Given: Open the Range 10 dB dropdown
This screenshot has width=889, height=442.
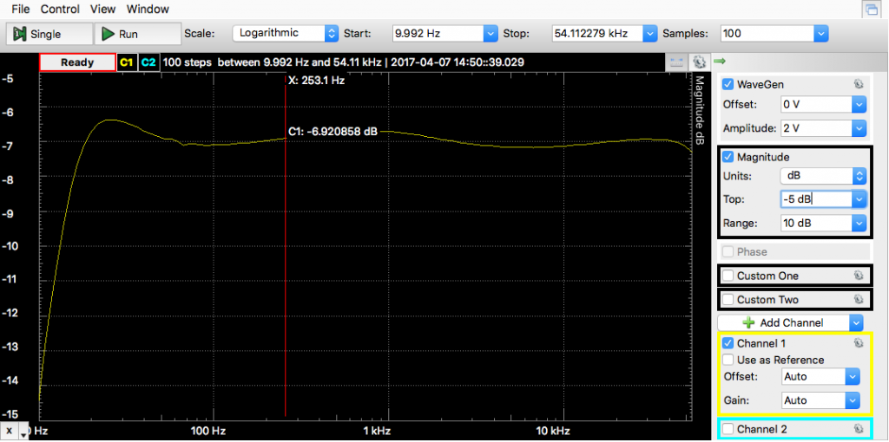Looking at the screenshot, I should pyautogui.click(x=860, y=223).
